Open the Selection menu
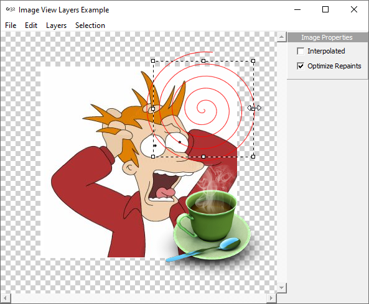Image resolution: width=369 pixels, height=304 pixels. (90, 25)
